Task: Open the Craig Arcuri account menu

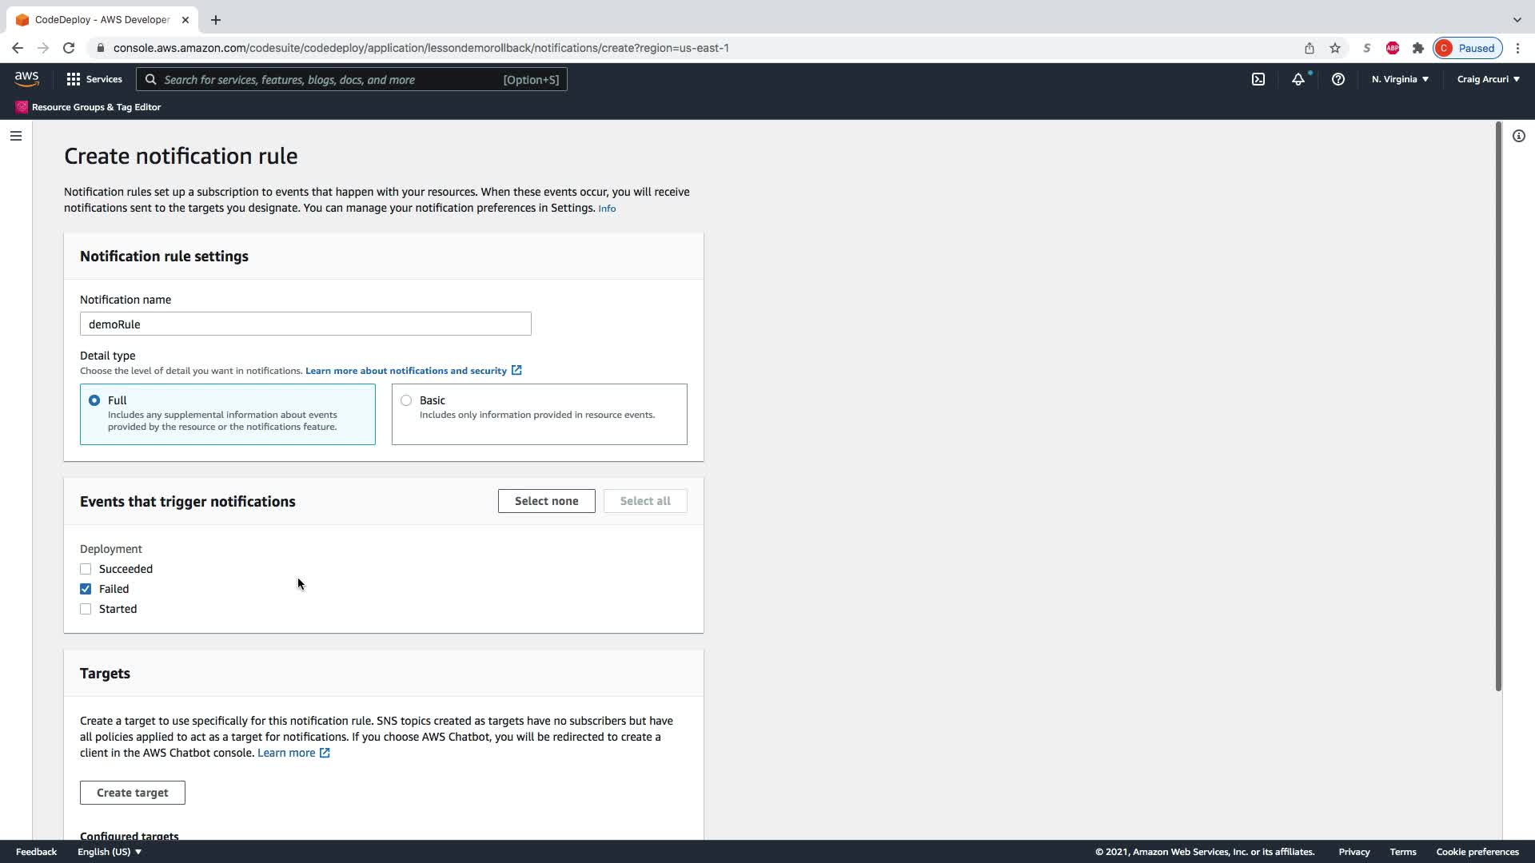Action: tap(1488, 79)
